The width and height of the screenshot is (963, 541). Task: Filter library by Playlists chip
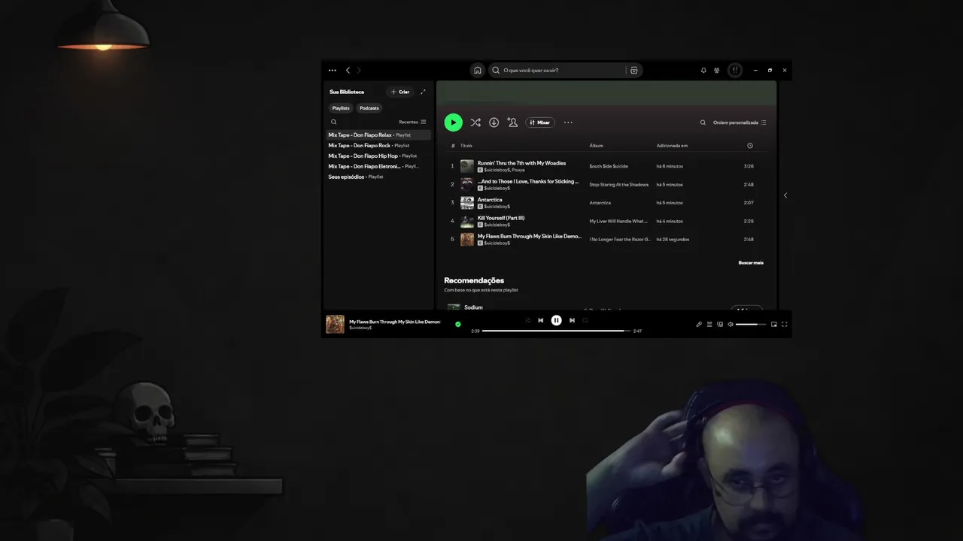[x=341, y=108]
